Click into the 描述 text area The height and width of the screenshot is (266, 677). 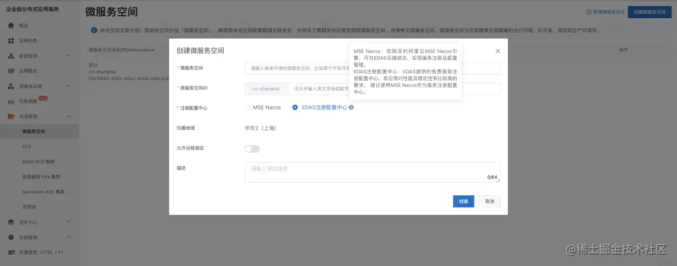click(x=372, y=172)
